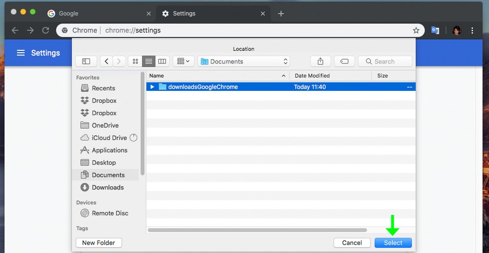This screenshot has height=253, width=489.
Task: Create a New Folder
Action: pos(99,243)
